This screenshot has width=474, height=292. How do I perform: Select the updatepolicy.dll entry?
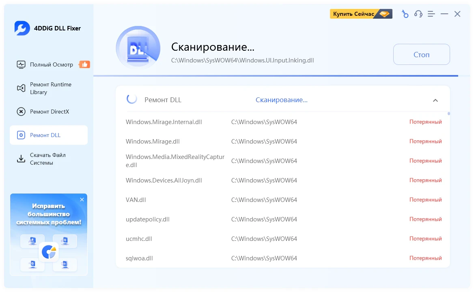point(148,219)
